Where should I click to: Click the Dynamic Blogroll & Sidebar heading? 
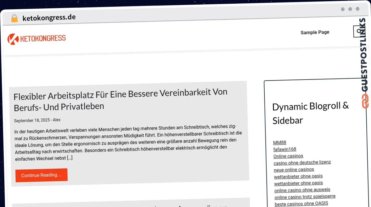click(310, 113)
